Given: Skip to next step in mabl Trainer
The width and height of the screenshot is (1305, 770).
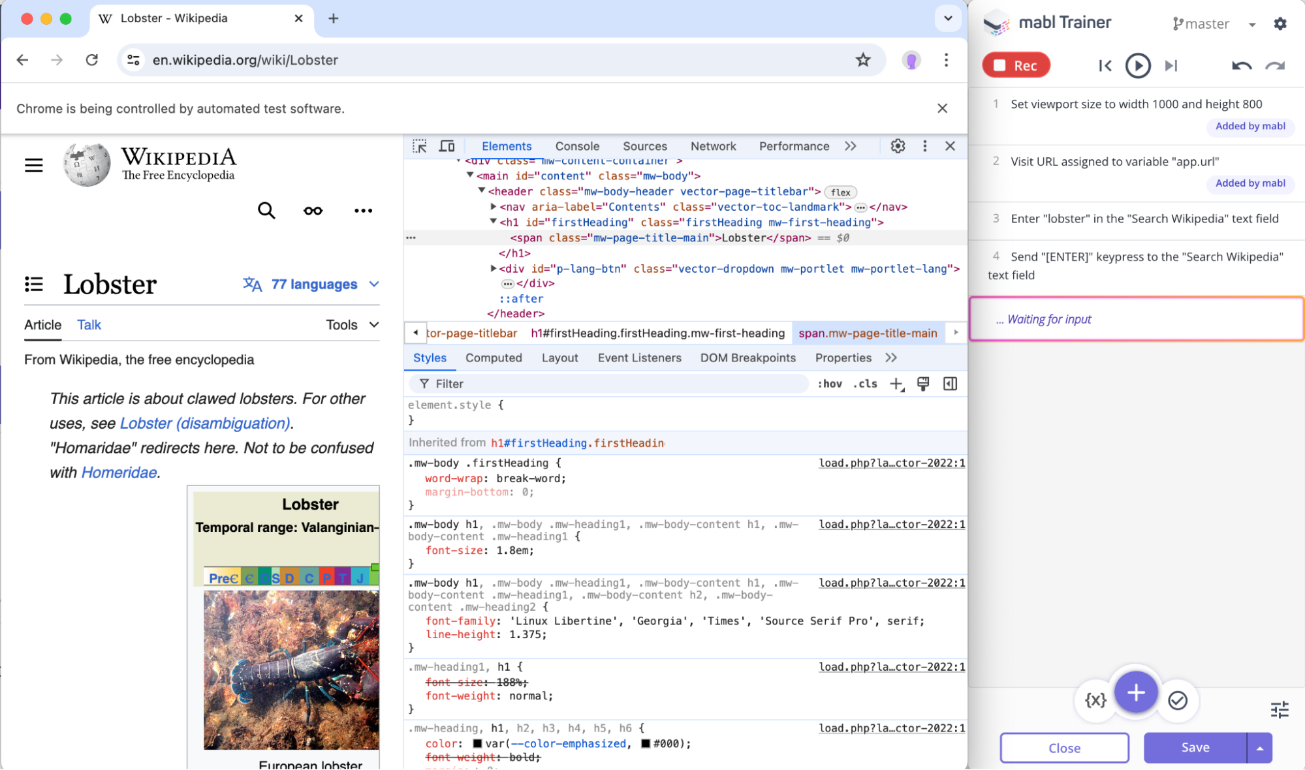Looking at the screenshot, I should click(1171, 65).
